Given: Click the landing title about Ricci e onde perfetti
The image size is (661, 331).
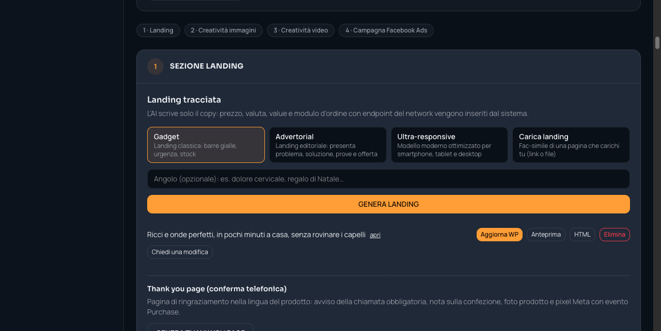Looking at the screenshot, I should [256, 235].
